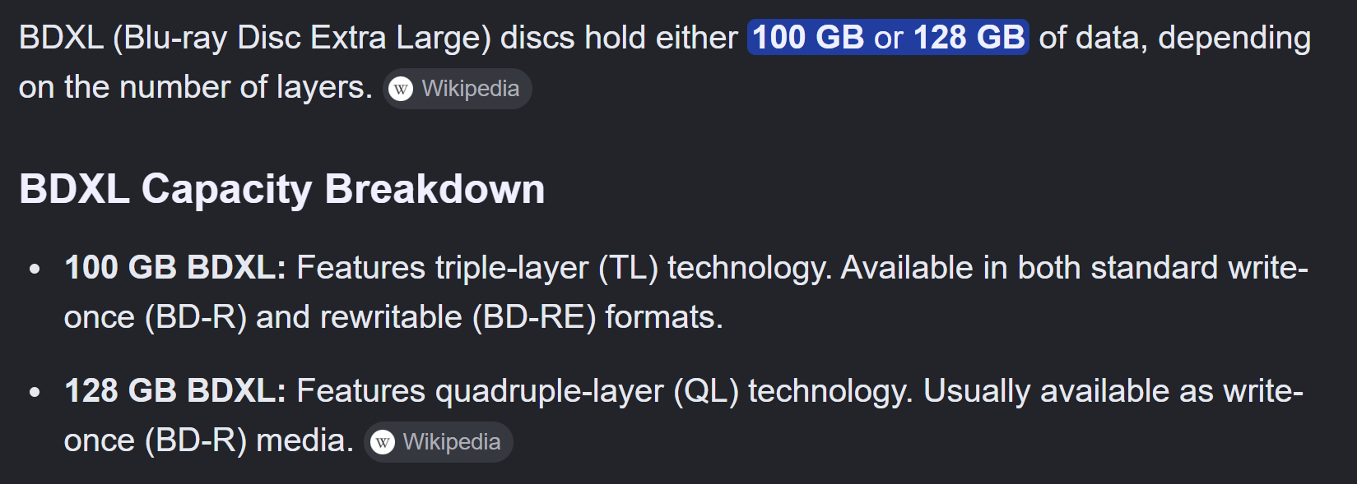Click the phrase "on the number of layers."
Image resolution: width=1357 pixels, height=484 pixels.
pos(196,87)
